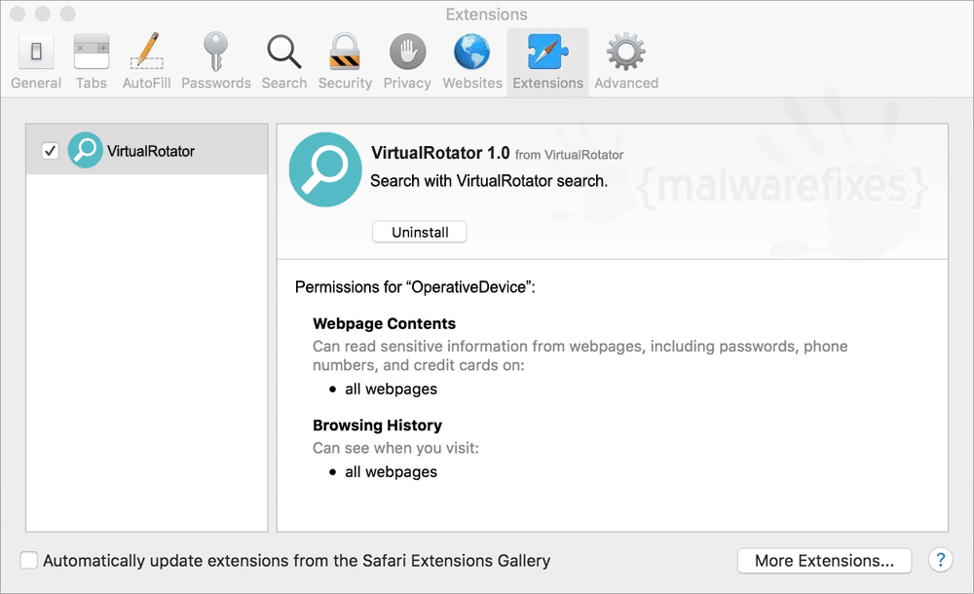Open the Passwords key icon
Image resolution: width=974 pixels, height=594 pixels.
[215, 52]
